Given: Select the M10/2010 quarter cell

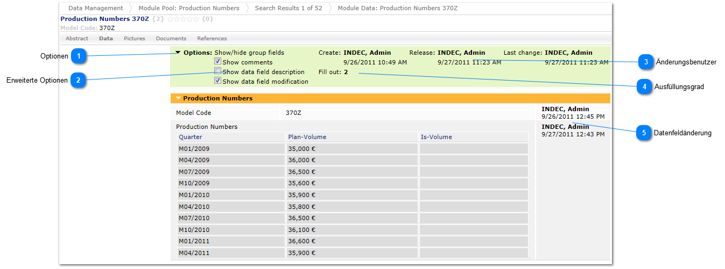Looking at the screenshot, I should point(230,229).
